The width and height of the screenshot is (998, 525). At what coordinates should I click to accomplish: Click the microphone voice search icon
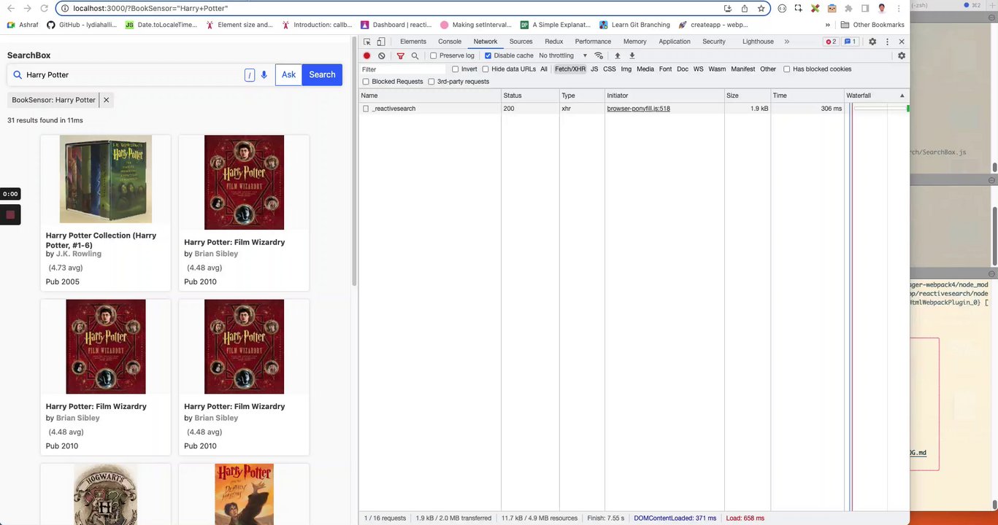tap(264, 74)
